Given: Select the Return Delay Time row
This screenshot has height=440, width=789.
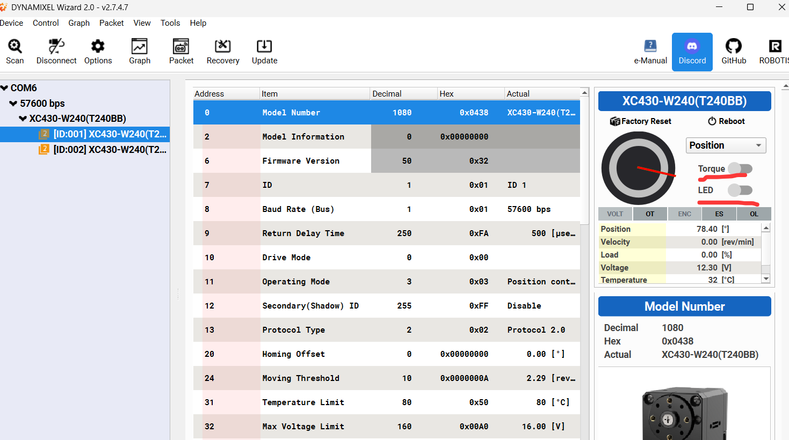Looking at the screenshot, I should tap(387, 233).
